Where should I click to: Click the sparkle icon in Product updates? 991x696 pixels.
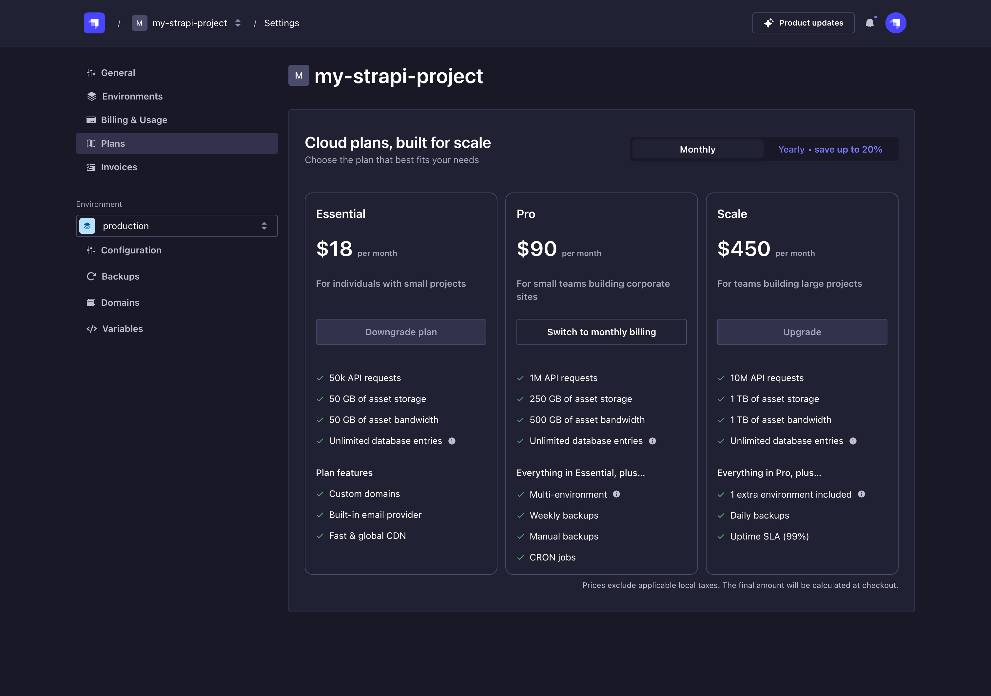pos(769,23)
